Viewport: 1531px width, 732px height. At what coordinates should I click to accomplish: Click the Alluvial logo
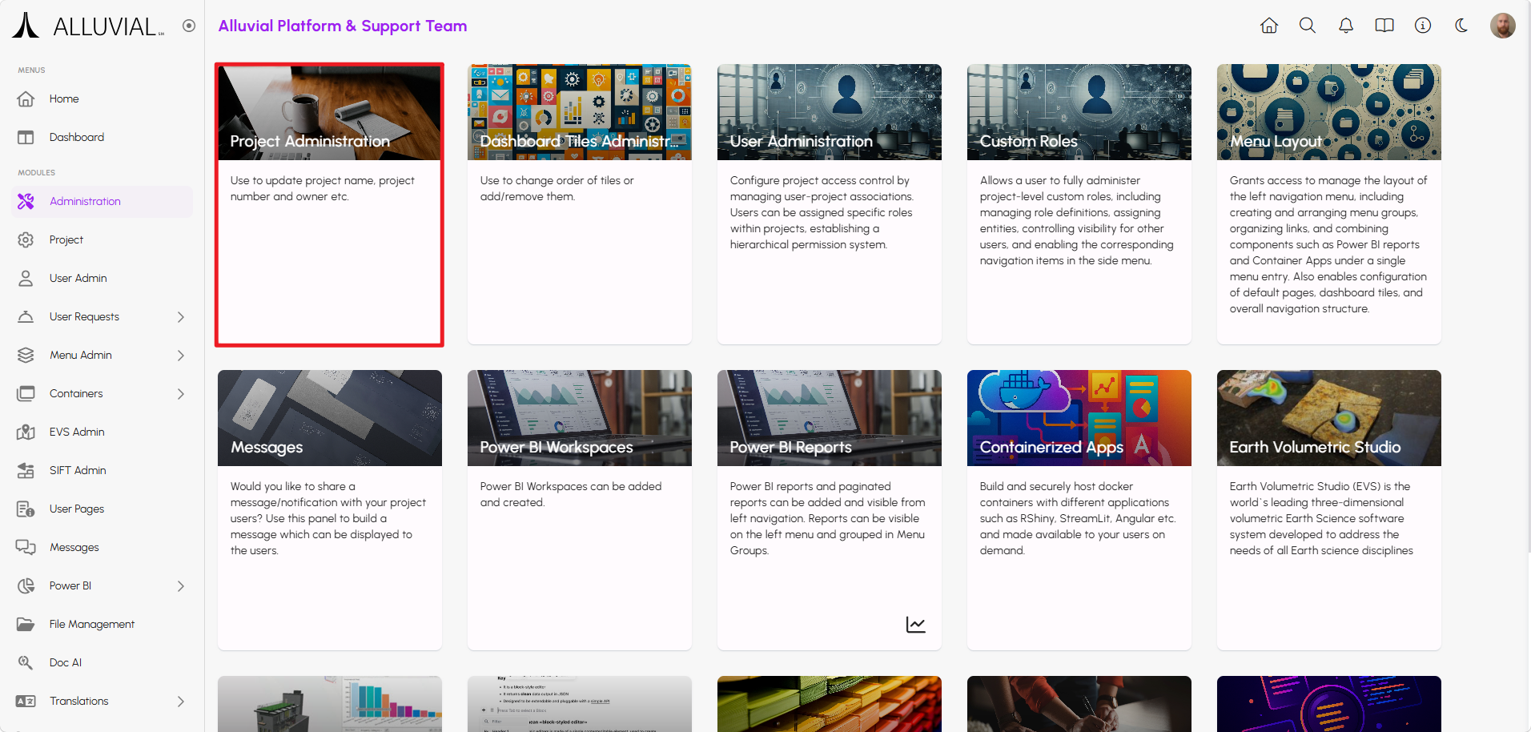[88, 26]
